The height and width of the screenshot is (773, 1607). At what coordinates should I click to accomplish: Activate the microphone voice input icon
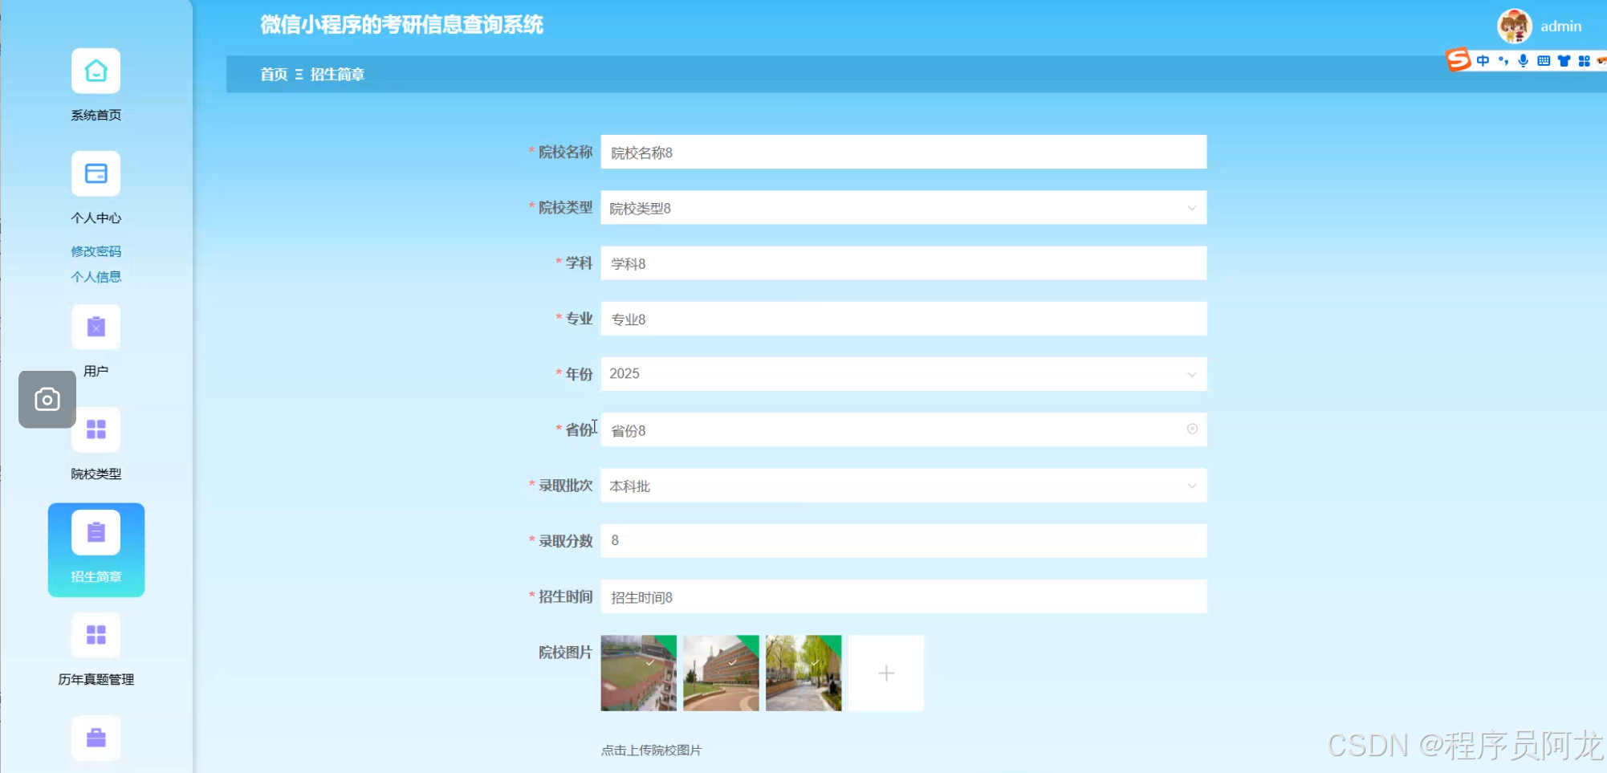click(x=1523, y=60)
